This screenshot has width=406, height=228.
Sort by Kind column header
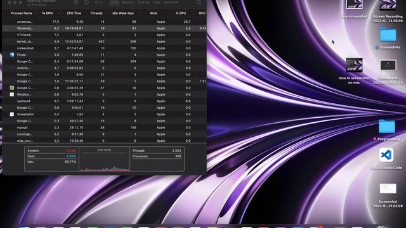pyautogui.click(x=154, y=13)
